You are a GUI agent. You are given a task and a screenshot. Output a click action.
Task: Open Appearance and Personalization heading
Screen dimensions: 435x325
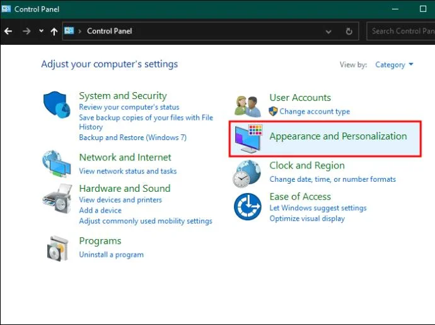click(x=338, y=136)
